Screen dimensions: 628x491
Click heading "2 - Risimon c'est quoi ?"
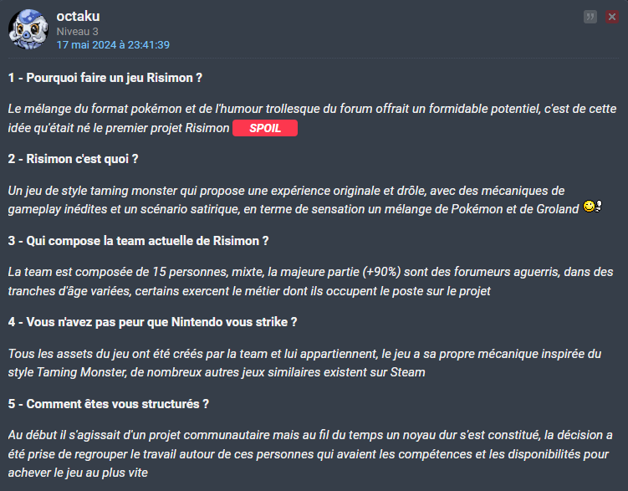coord(73,158)
